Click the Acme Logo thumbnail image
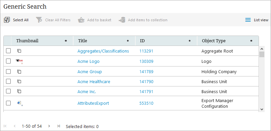Viewport: 271px width, 131px height. pos(19,62)
